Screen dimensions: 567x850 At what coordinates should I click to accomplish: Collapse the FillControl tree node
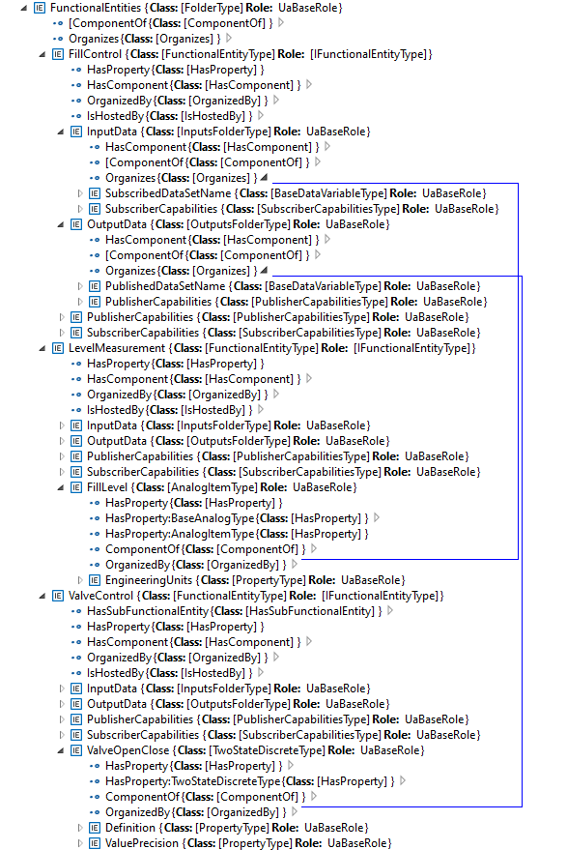click(x=43, y=54)
